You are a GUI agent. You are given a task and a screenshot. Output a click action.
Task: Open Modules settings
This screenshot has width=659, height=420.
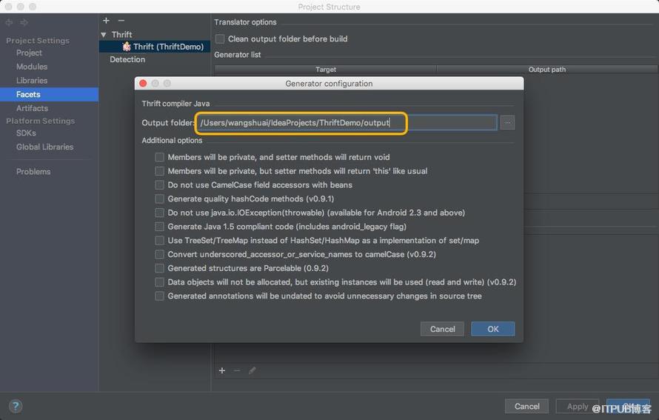tap(32, 67)
